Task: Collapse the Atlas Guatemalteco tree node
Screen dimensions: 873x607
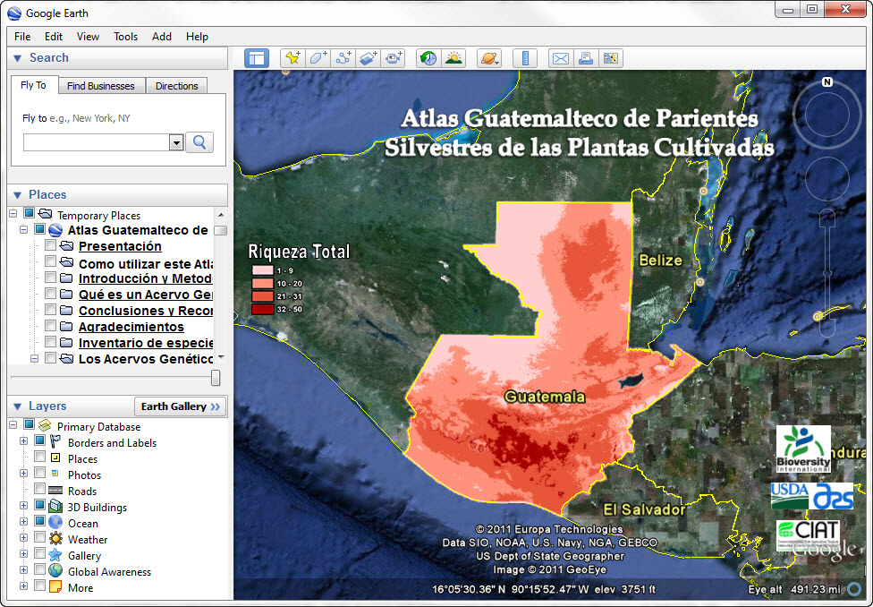Action: tap(24, 229)
